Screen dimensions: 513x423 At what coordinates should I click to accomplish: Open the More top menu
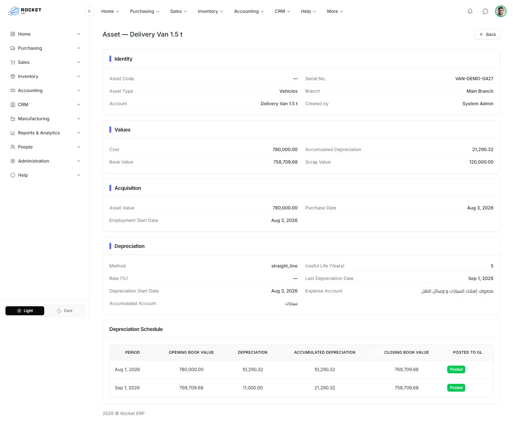click(x=335, y=11)
